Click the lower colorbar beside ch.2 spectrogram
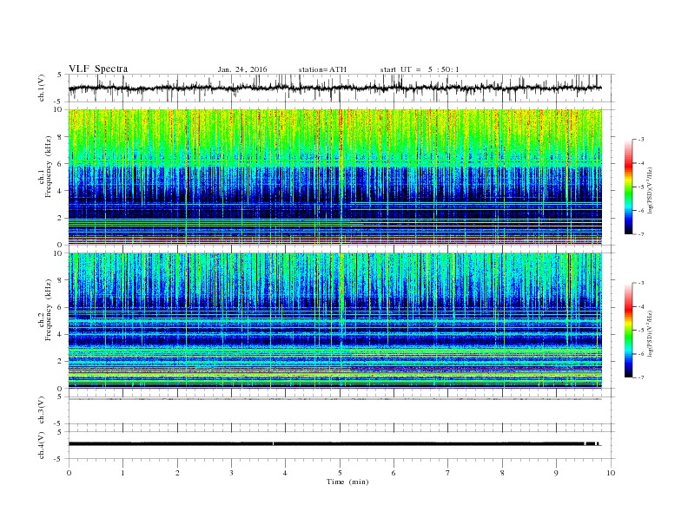Image resolution: width=688 pixels, height=531 pixels. 628,331
